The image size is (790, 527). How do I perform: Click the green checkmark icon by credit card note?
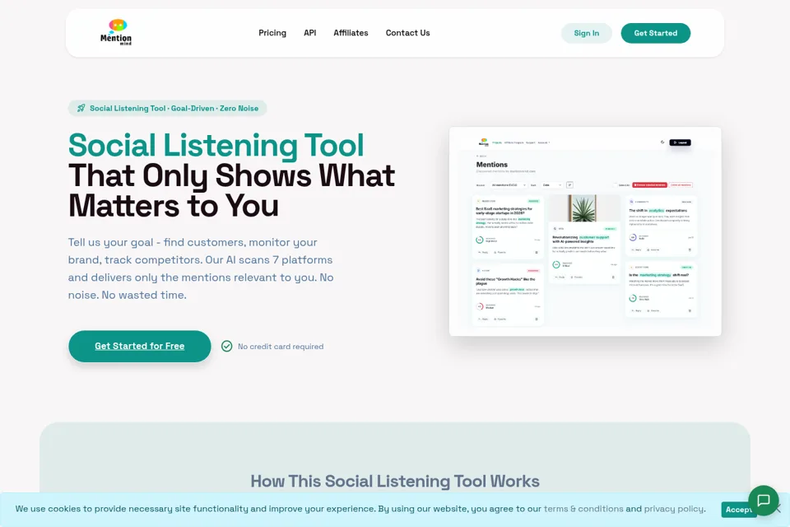pyautogui.click(x=227, y=346)
